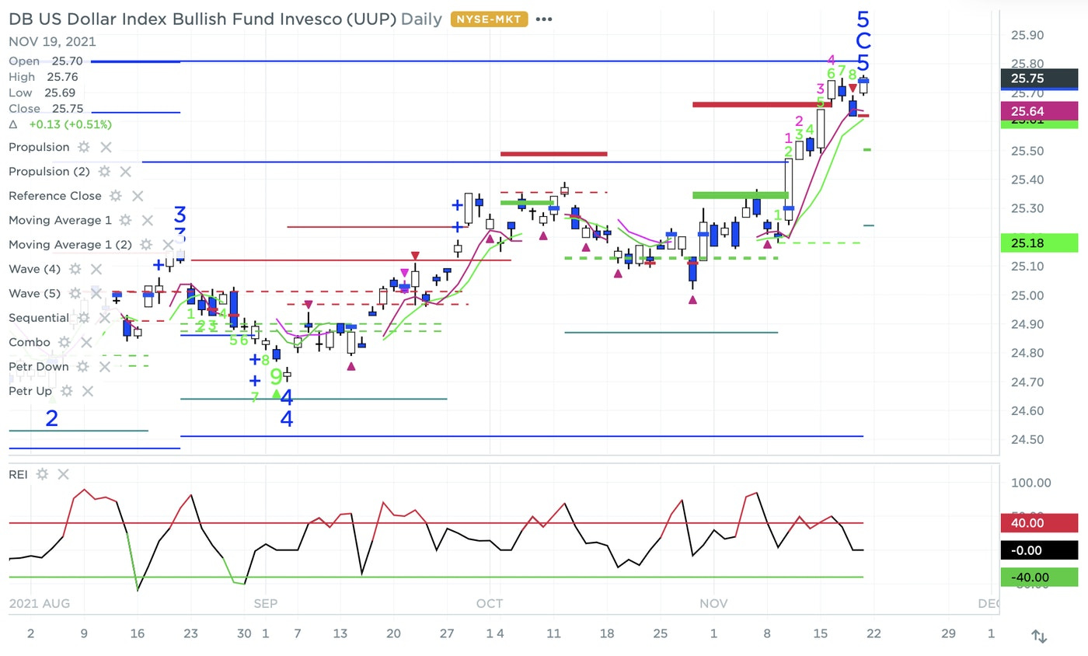Click the Sequential indicator label

39,317
